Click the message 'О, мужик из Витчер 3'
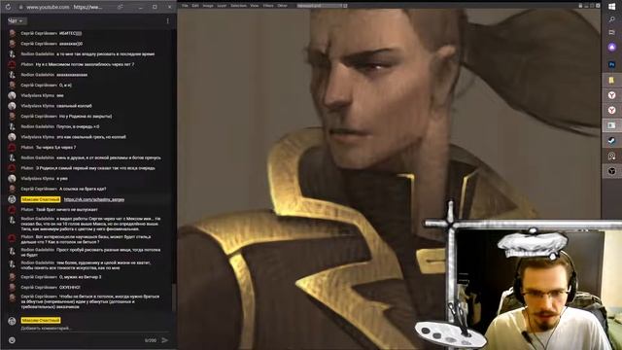622x350 pixels. coord(80,277)
